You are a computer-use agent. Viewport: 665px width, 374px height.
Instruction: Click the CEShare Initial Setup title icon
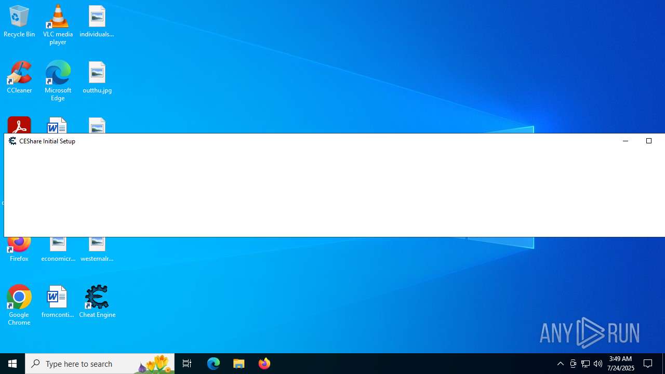point(12,141)
